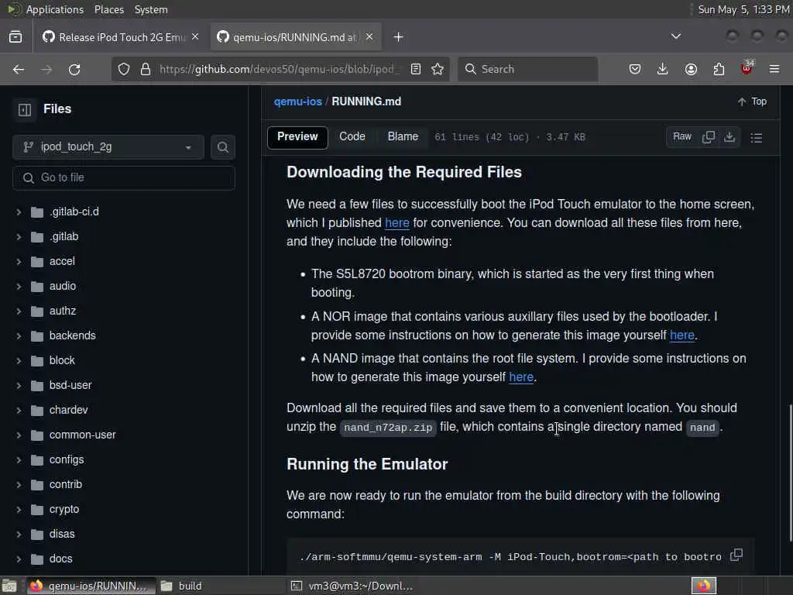Close the Release iPod Touch 2G tab
The width and height of the screenshot is (793, 595).
point(195,37)
